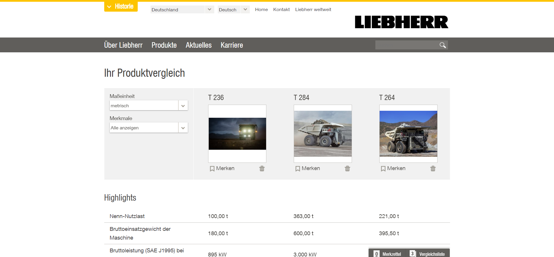Click the T 236 product title

point(216,98)
